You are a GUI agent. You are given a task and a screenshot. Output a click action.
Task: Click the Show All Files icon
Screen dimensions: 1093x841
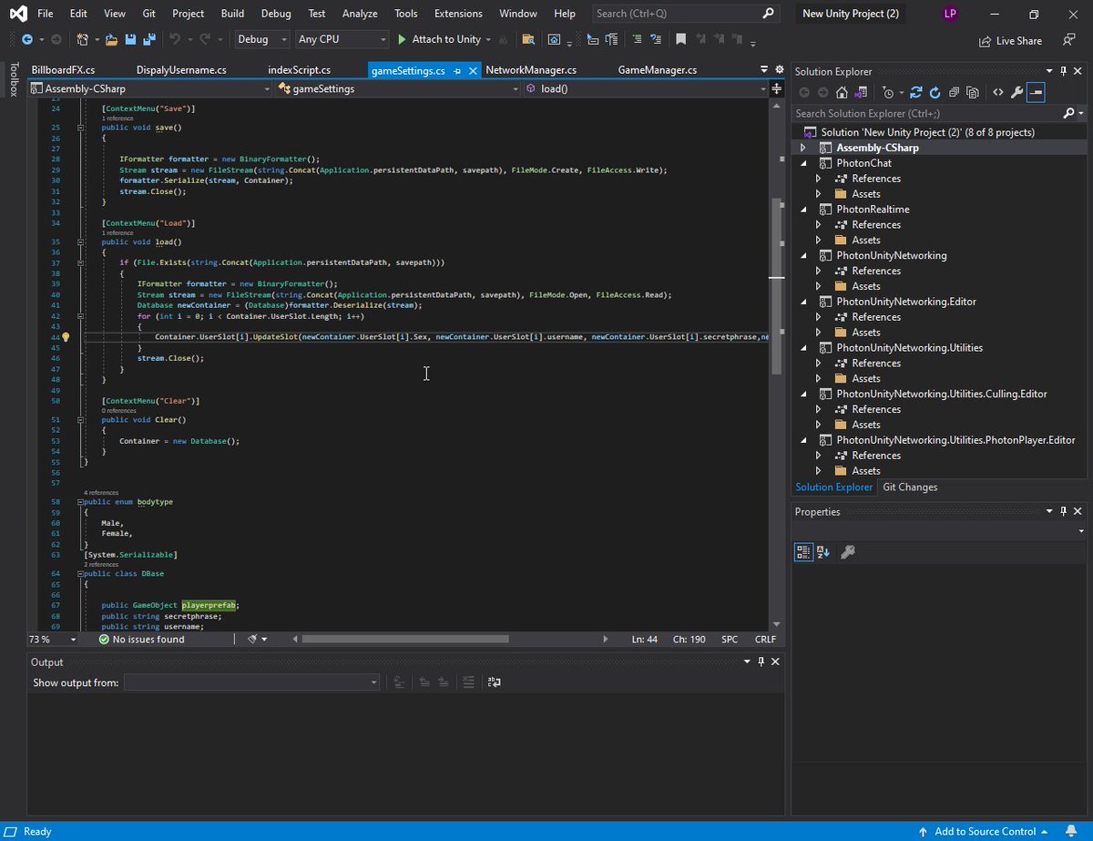click(x=973, y=93)
